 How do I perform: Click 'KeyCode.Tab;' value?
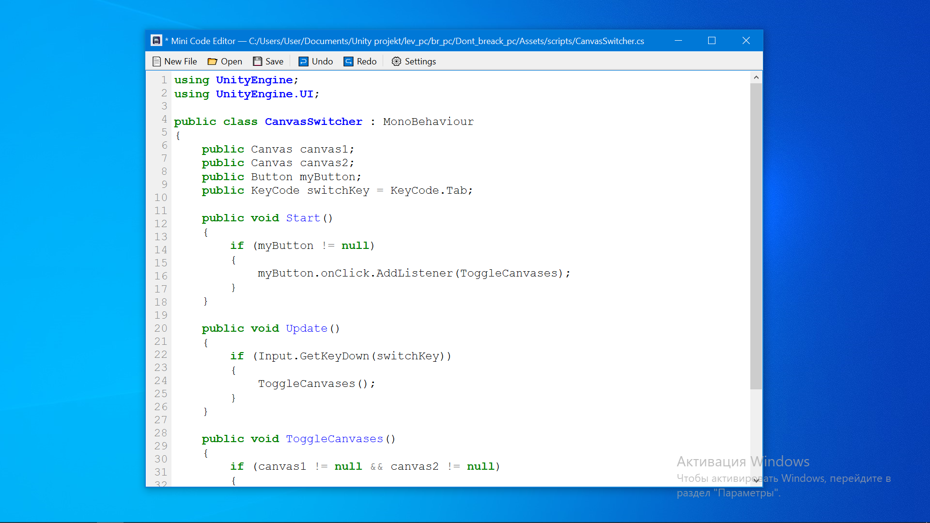click(x=432, y=191)
